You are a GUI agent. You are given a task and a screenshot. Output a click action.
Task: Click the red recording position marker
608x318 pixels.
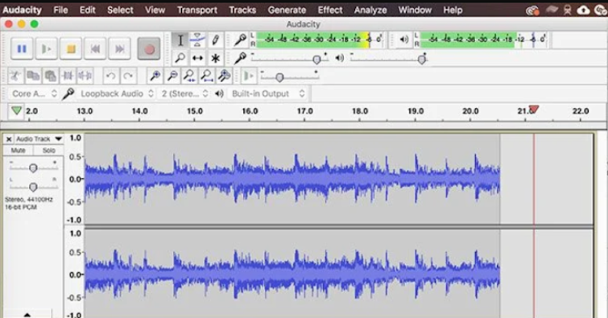534,109
